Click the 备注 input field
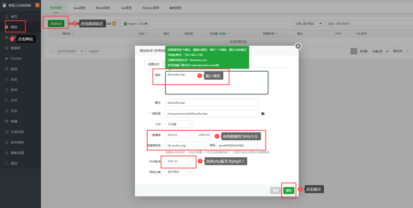The image size is (413, 208). 212,102
